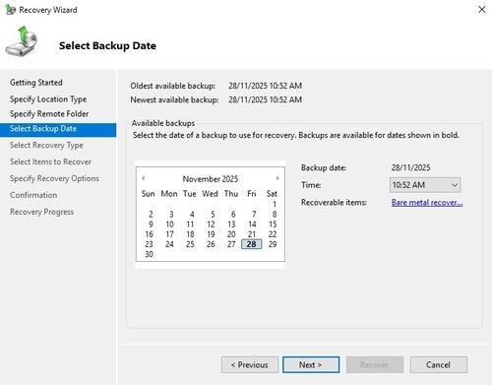This screenshot has height=385, width=492.
Task: Select date 24 in the calendar
Action: [169, 244]
